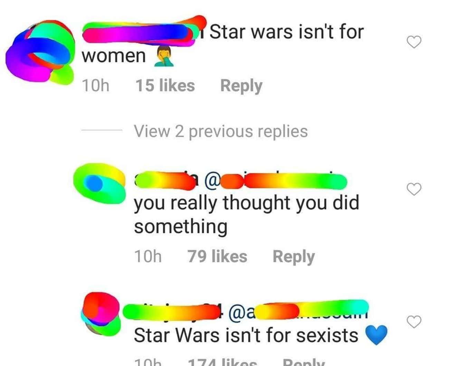Reply to the 79 likes comment
Image resolution: width=449 pixels, height=366 pixels.
click(x=294, y=256)
